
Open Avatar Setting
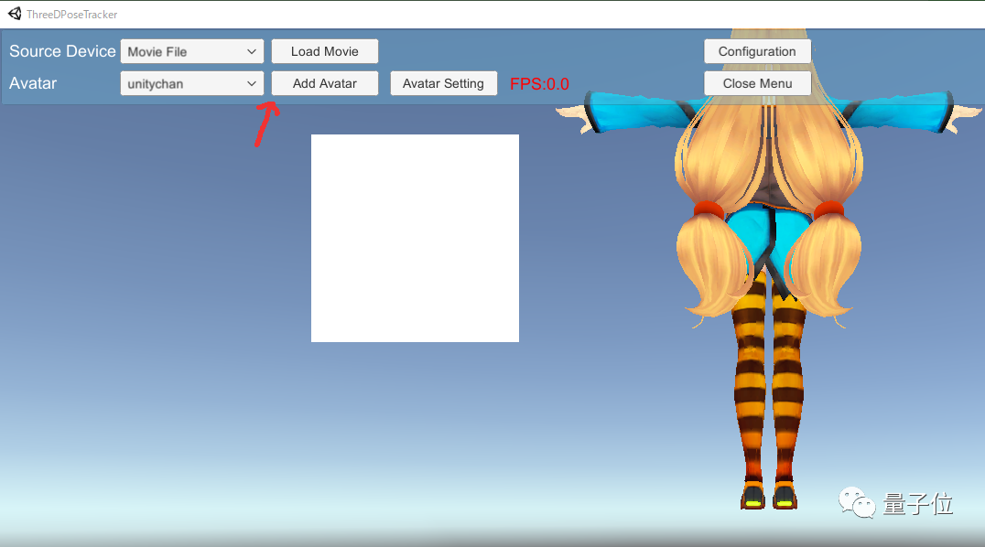[x=443, y=83]
